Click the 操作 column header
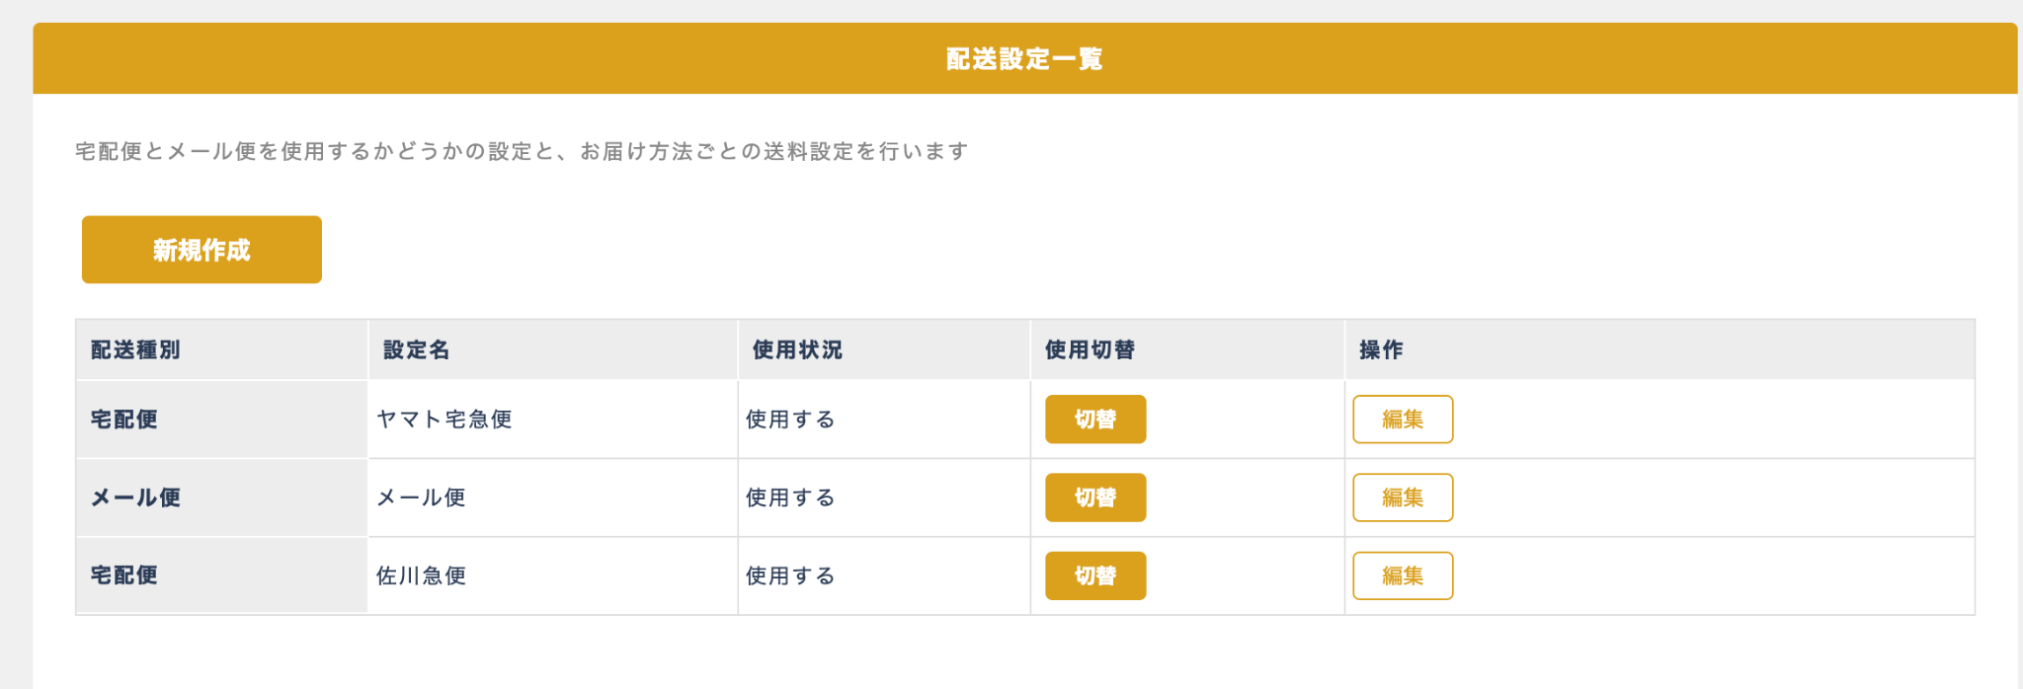Viewport: 2023px width, 689px height. (1381, 350)
